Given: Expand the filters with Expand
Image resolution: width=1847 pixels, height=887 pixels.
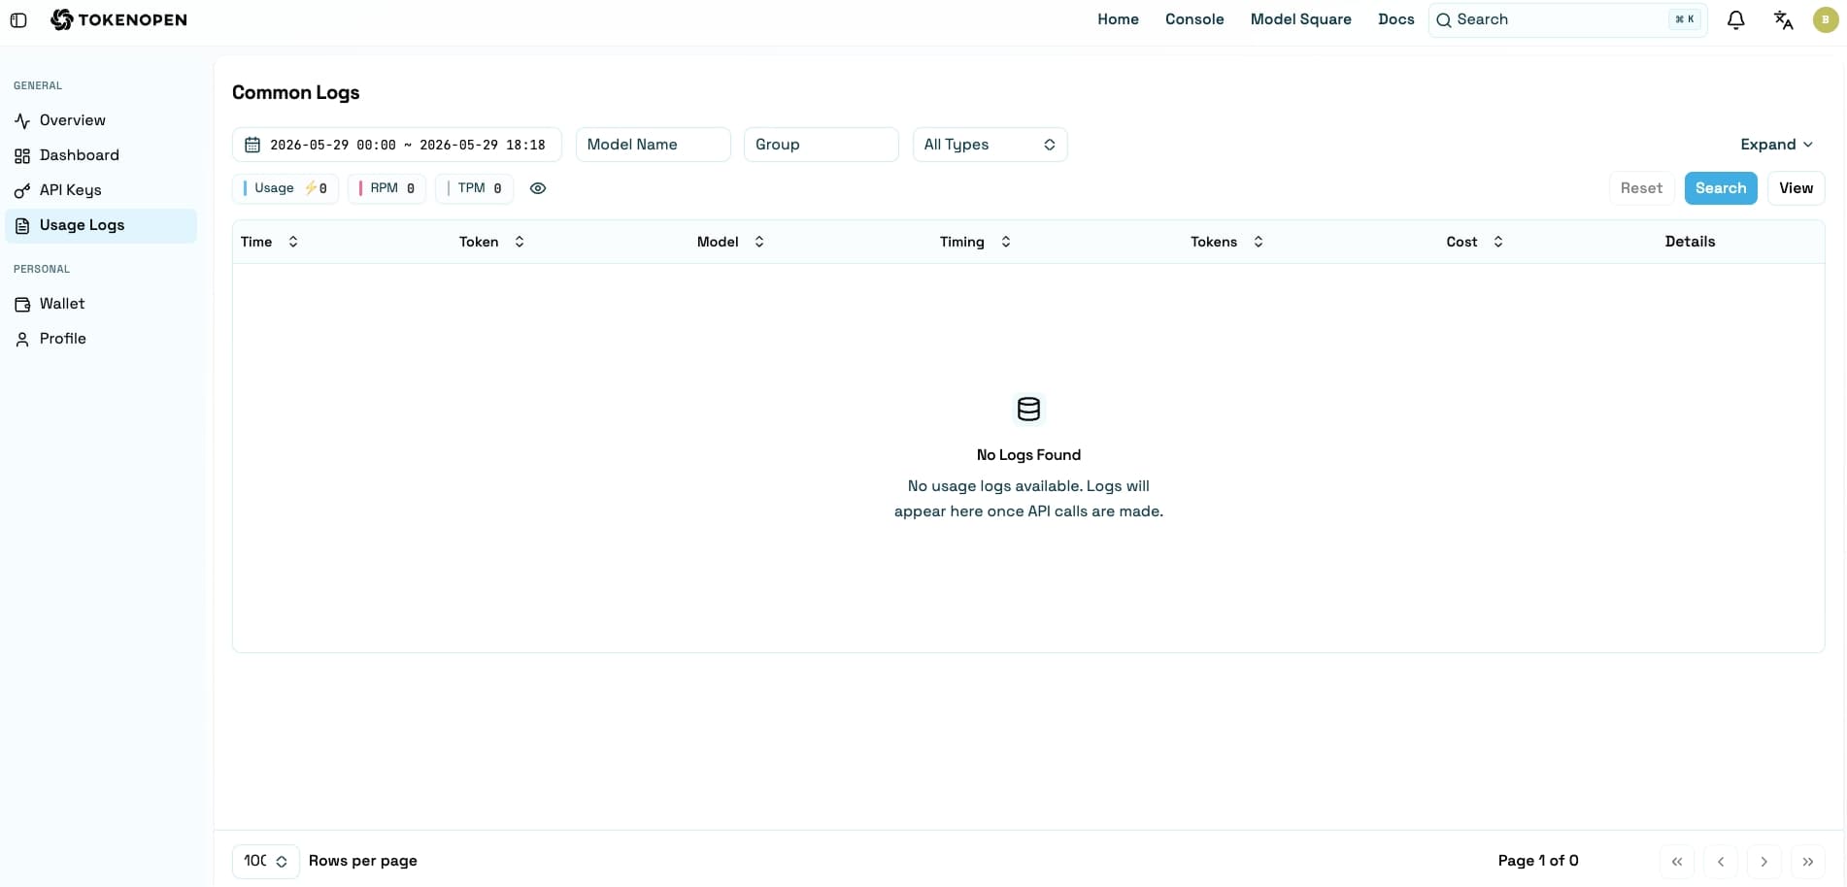Looking at the screenshot, I should click(1776, 145).
